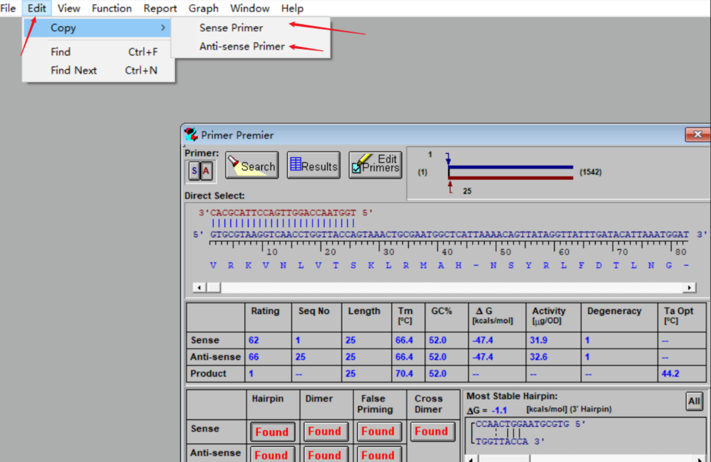The width and height of the screenshot is (711, 462).
Task: Open the Graph menu
Action: coord(203,8)
